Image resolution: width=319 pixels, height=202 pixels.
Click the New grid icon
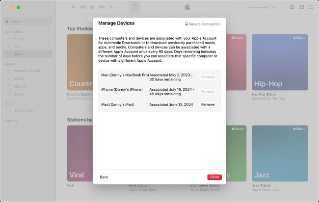coord(9,46)
